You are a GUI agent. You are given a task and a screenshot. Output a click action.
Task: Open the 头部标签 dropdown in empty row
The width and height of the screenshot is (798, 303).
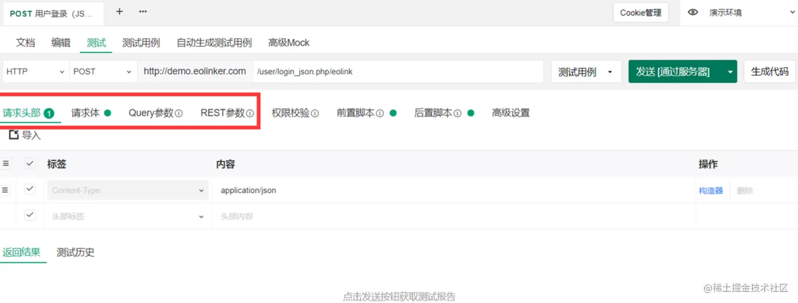[128, 216]
